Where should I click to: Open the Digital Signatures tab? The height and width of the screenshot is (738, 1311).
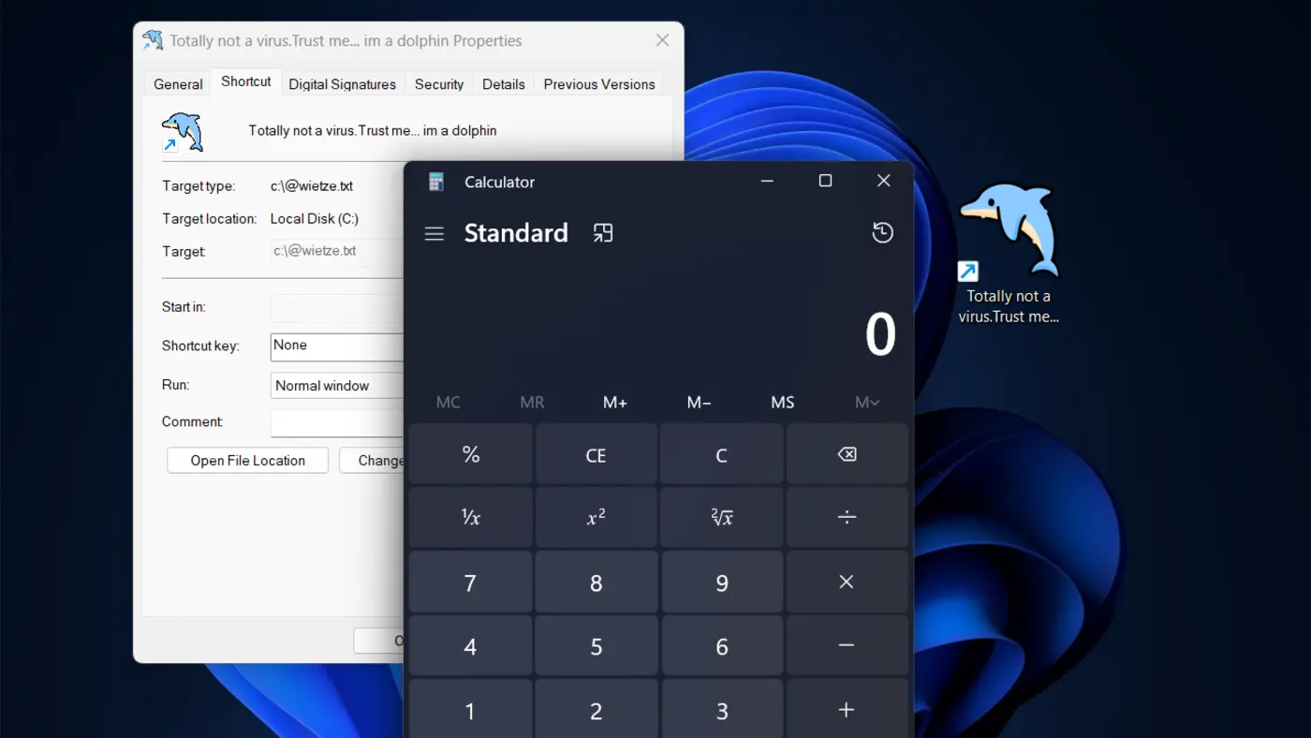click(x=342, y=84)
